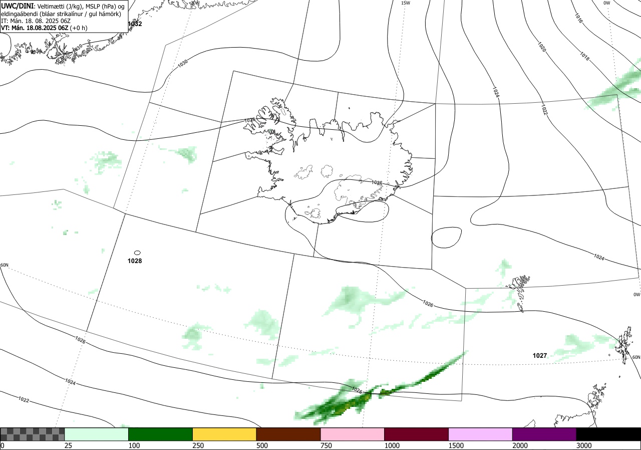Click the yellow 250–500 legend swatch

(x=224, y=434)
